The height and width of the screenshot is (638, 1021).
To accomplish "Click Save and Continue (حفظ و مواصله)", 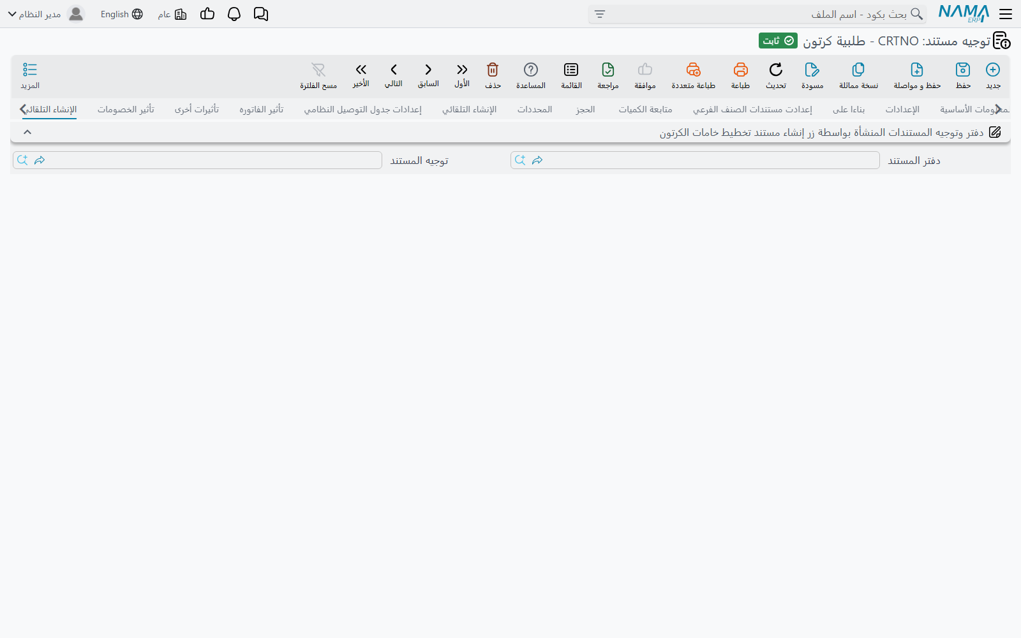I will point(917,75).
